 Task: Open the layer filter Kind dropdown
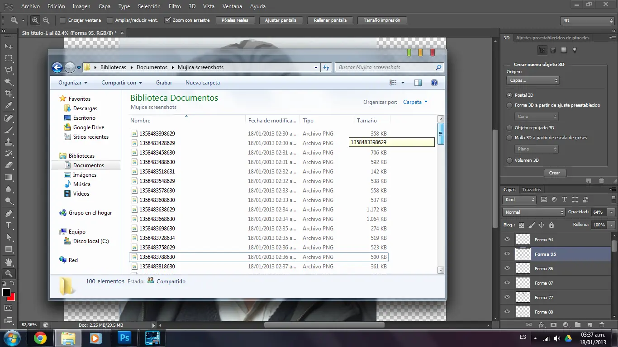(519, 200)
